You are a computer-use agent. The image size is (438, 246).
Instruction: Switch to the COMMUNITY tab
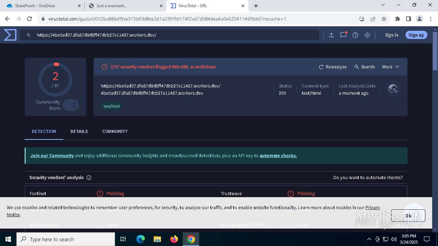(115, 132)
